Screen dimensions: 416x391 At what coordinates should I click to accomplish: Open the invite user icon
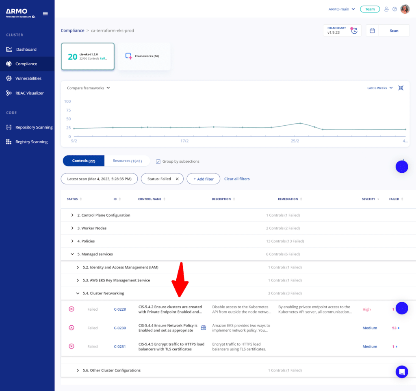386,9
